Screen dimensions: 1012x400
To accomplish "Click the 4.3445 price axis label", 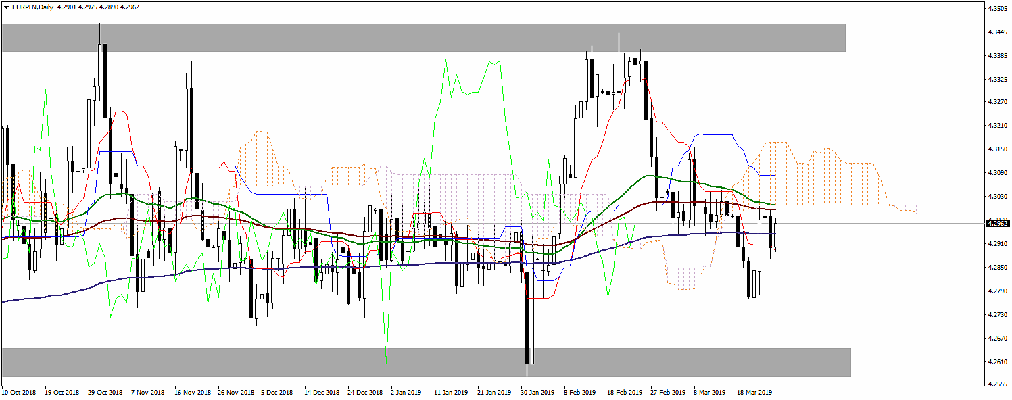I will pos(998,32).
